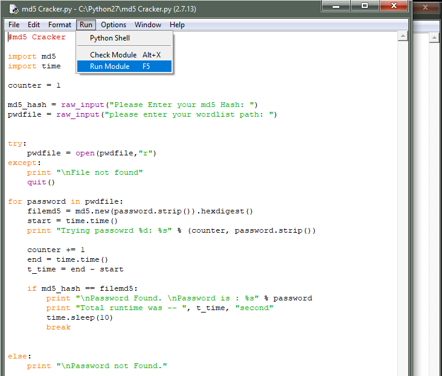Screen dimensions: 442x376
Task: Click the 'Please Enter your md5 Hash' string
Action: 181,105
